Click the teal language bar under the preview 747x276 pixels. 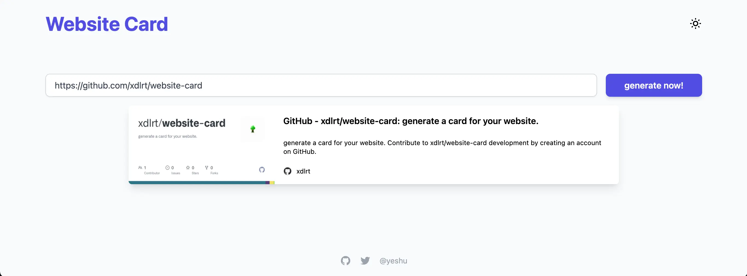click(197, 183)
